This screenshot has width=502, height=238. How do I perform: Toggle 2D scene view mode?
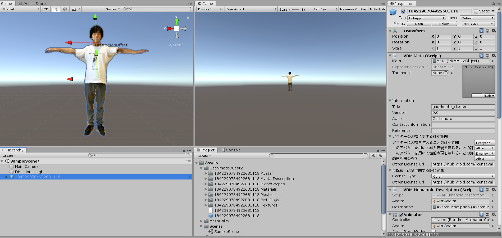pos(46,9)
